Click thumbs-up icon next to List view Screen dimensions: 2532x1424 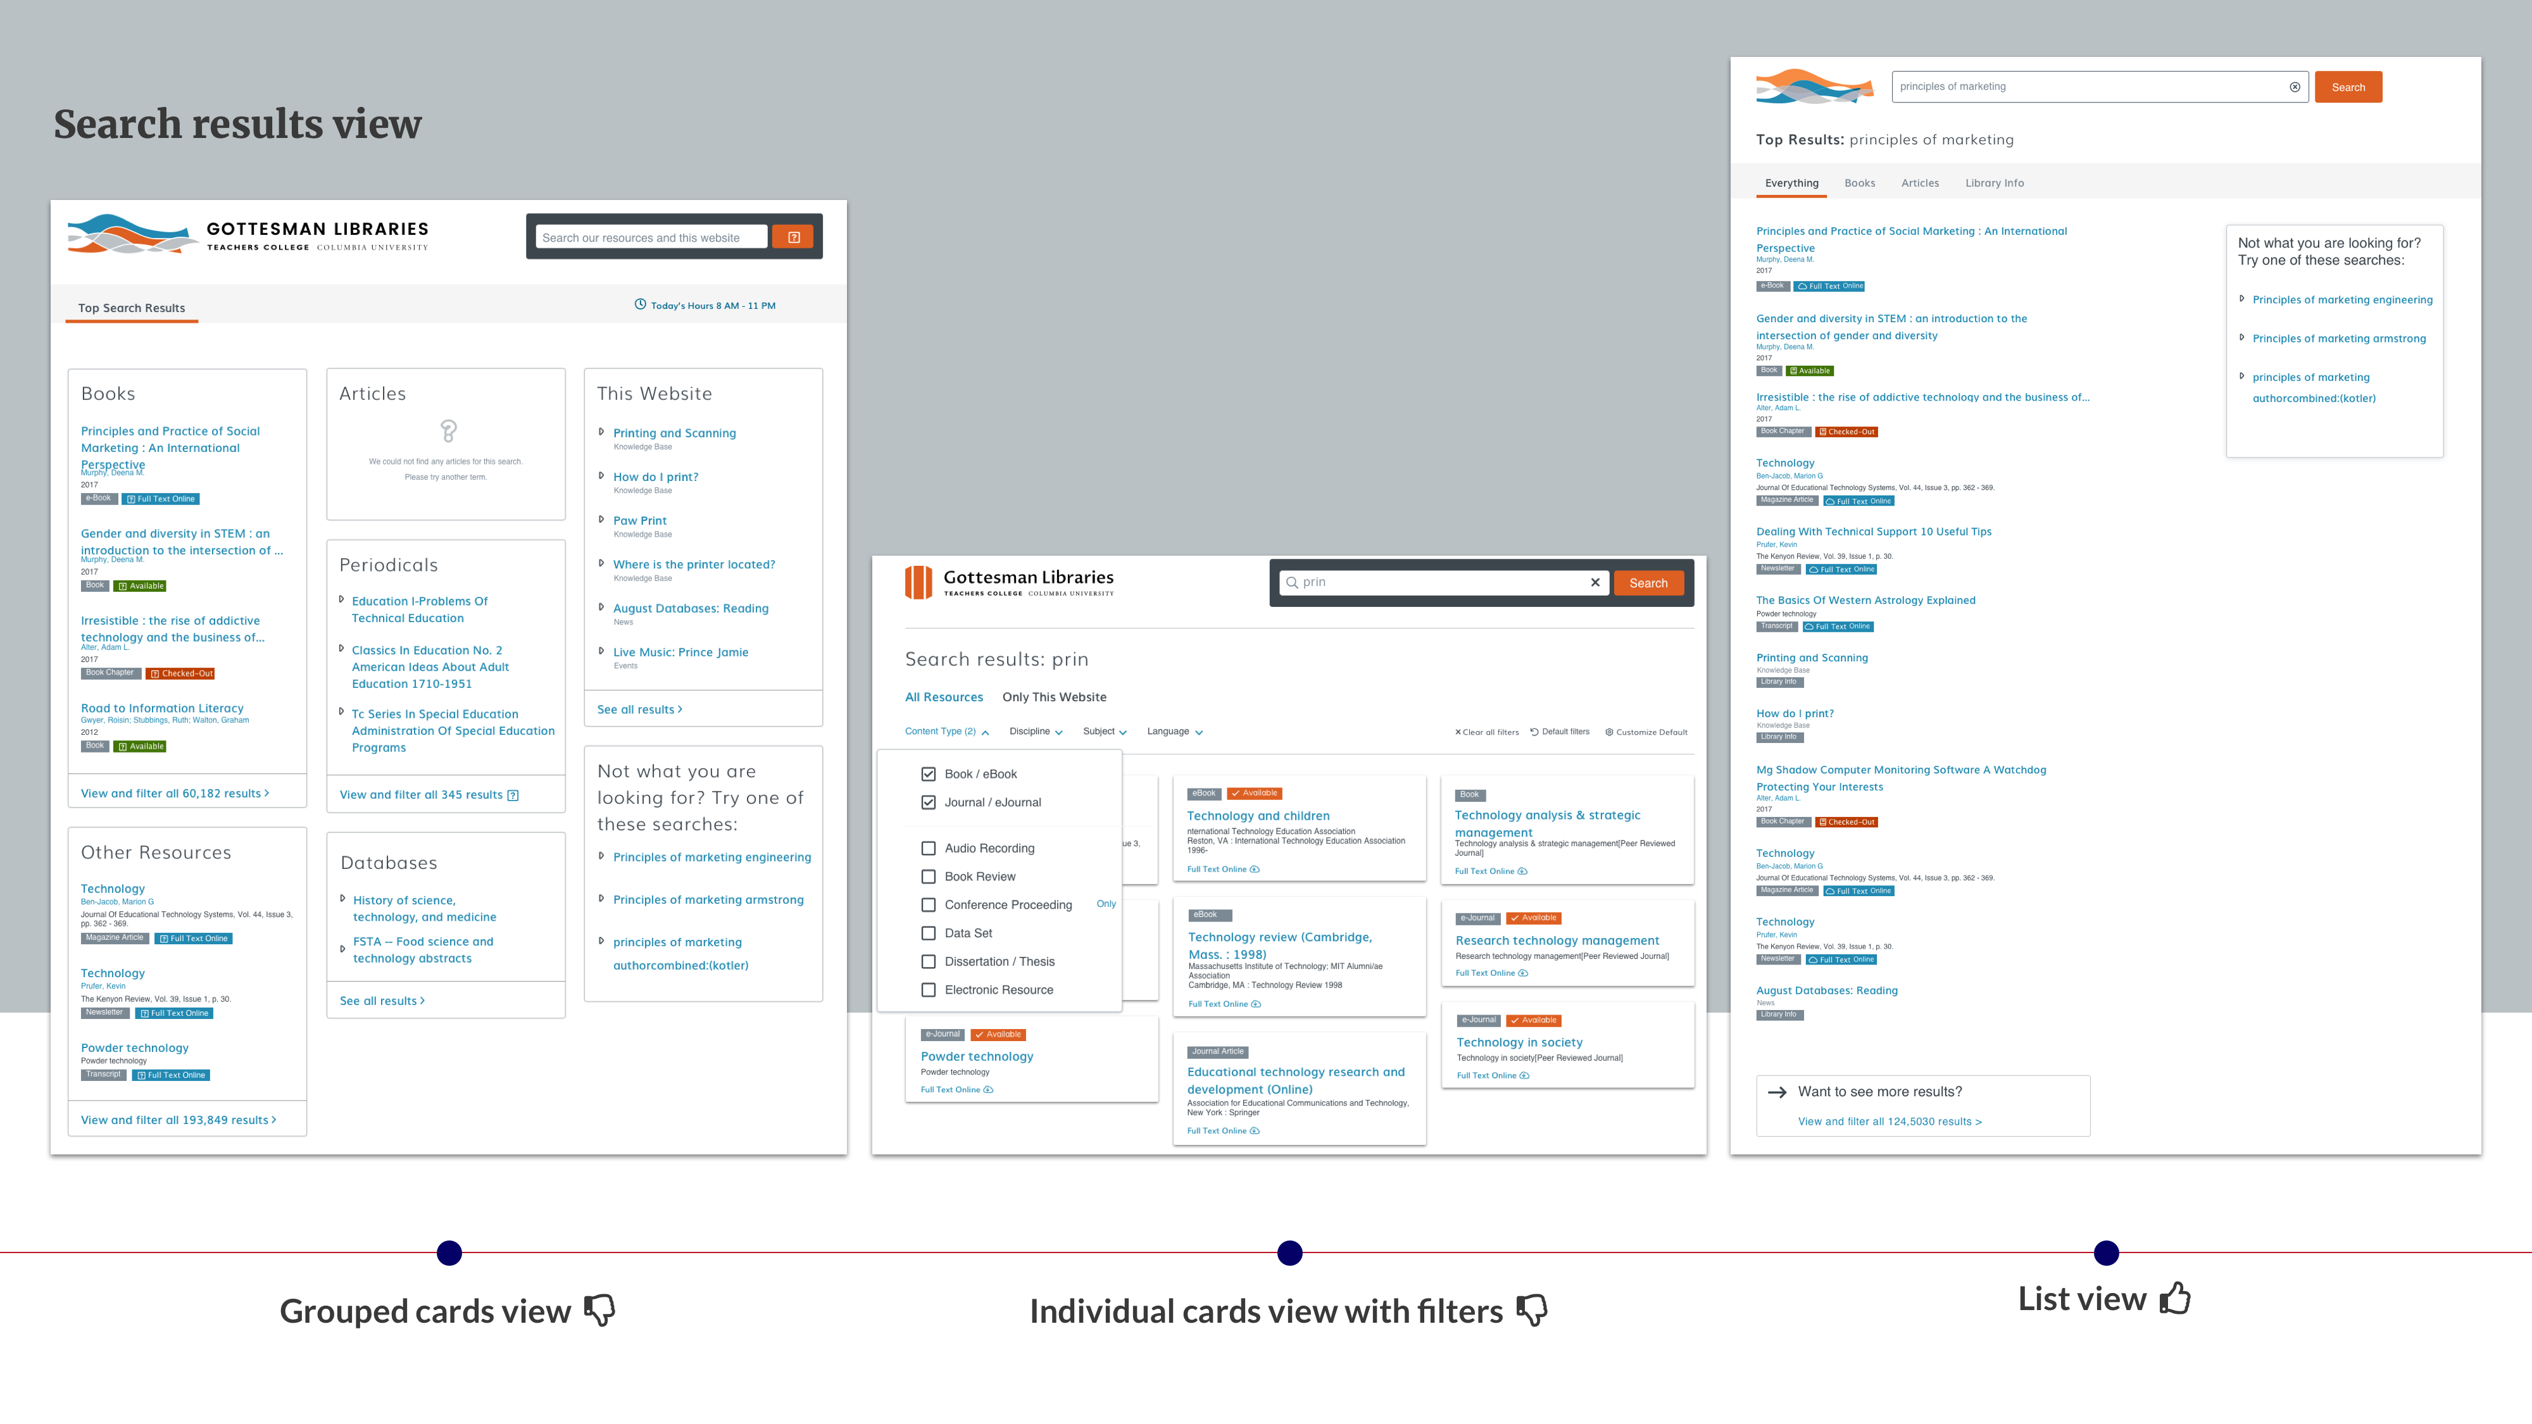2175,1298
